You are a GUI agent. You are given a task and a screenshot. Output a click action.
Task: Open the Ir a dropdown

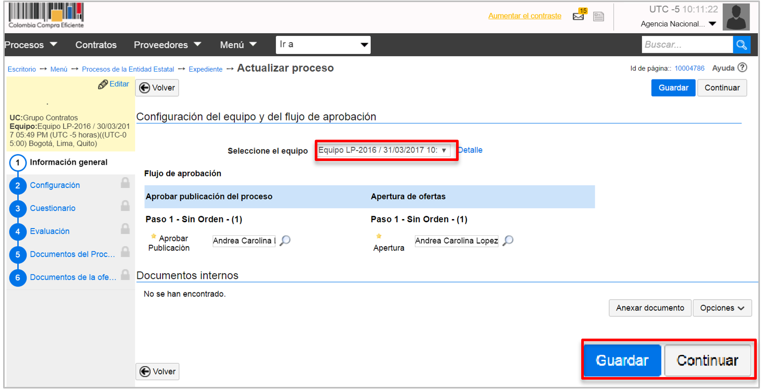click(323, 45)
